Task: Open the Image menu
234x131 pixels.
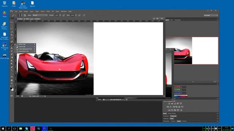Action: coord(26,11)
